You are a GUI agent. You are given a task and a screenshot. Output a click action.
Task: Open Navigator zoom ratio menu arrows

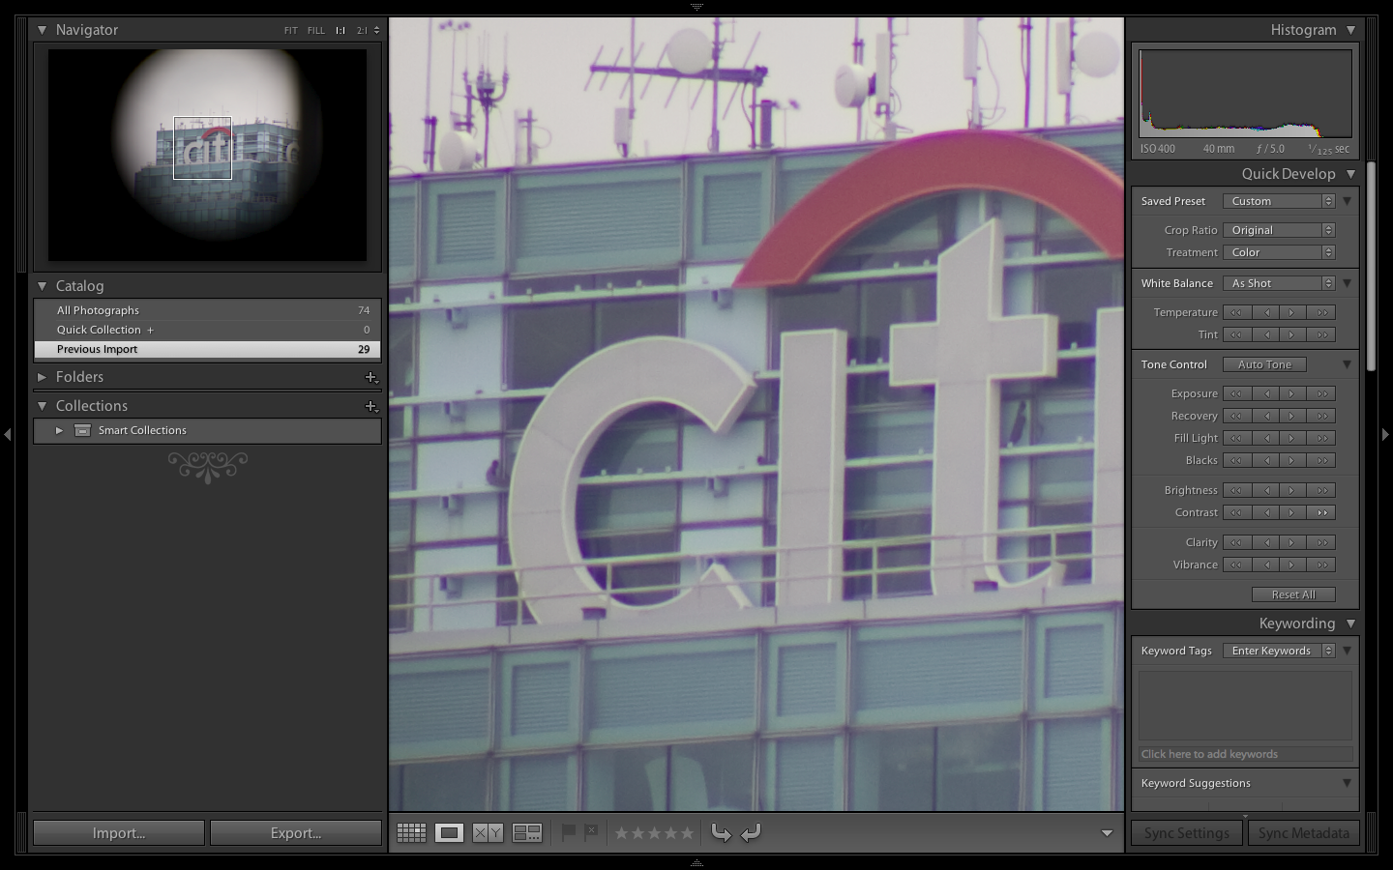[x=376, y=31]
